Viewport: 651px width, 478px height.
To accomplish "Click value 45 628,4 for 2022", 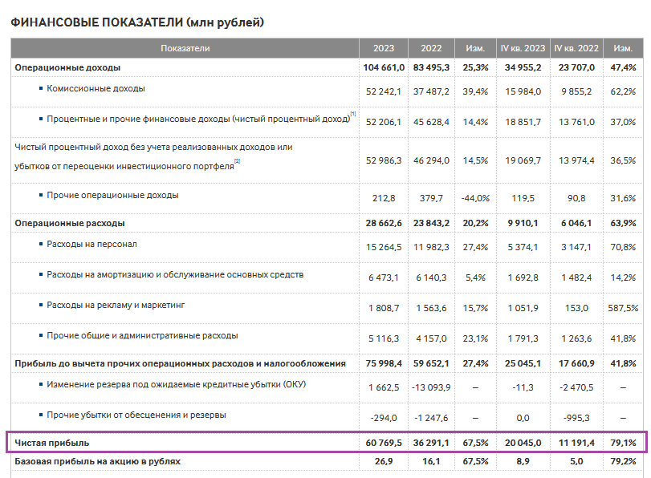I will [431, 122].
